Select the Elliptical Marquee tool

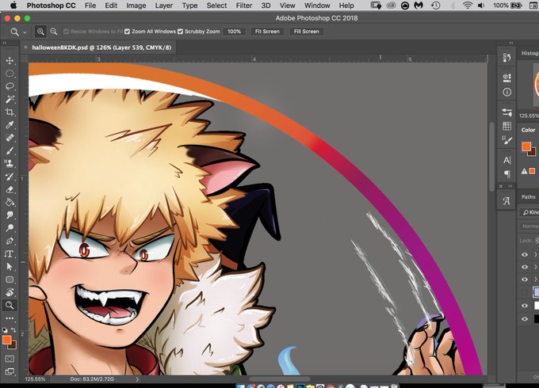point(10,74)
